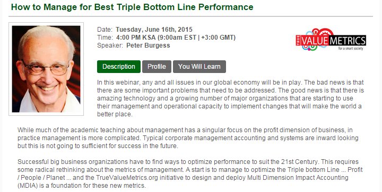The width and height of the screenshot is (382, 192).
Task: Select the speaker name Peter Burgess
Action: click(x=148, y=45)
